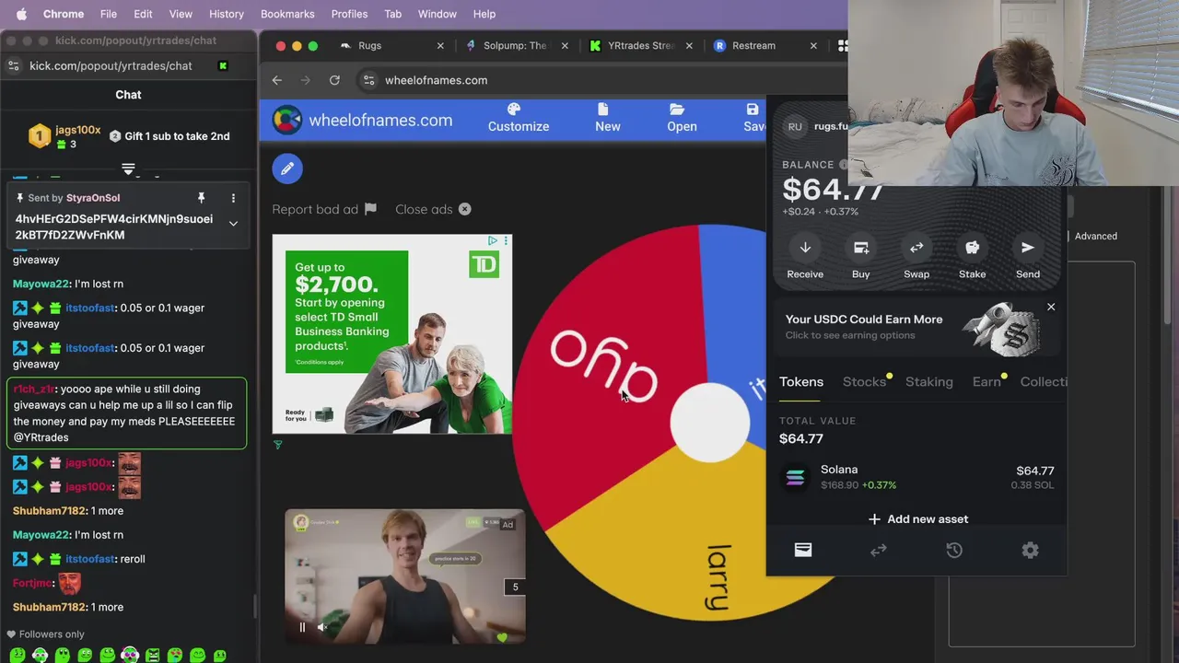1179x663 pixels.
Task: Open the Chrome menu in menu bar
Action: pos(64,14)
